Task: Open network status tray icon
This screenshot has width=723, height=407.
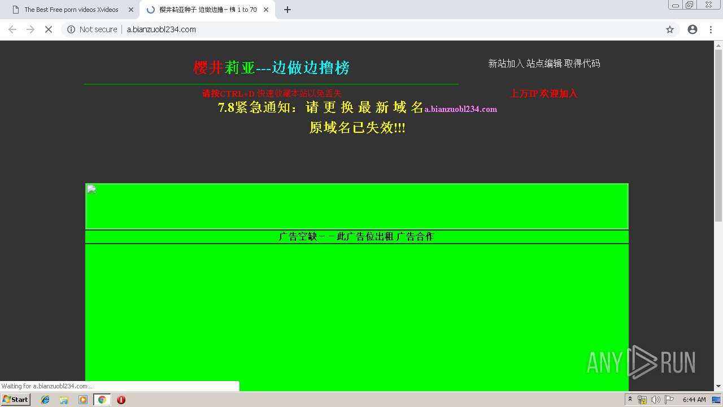Action: [642, 400]
